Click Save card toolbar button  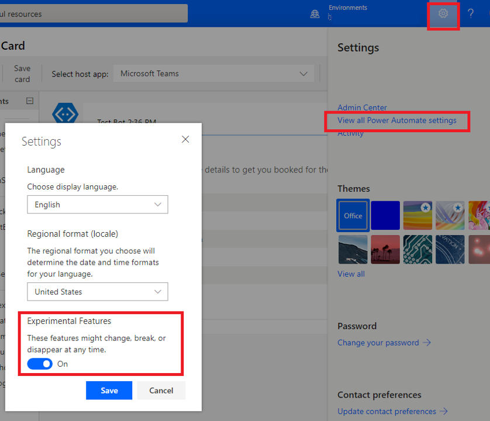click(22, 74)
